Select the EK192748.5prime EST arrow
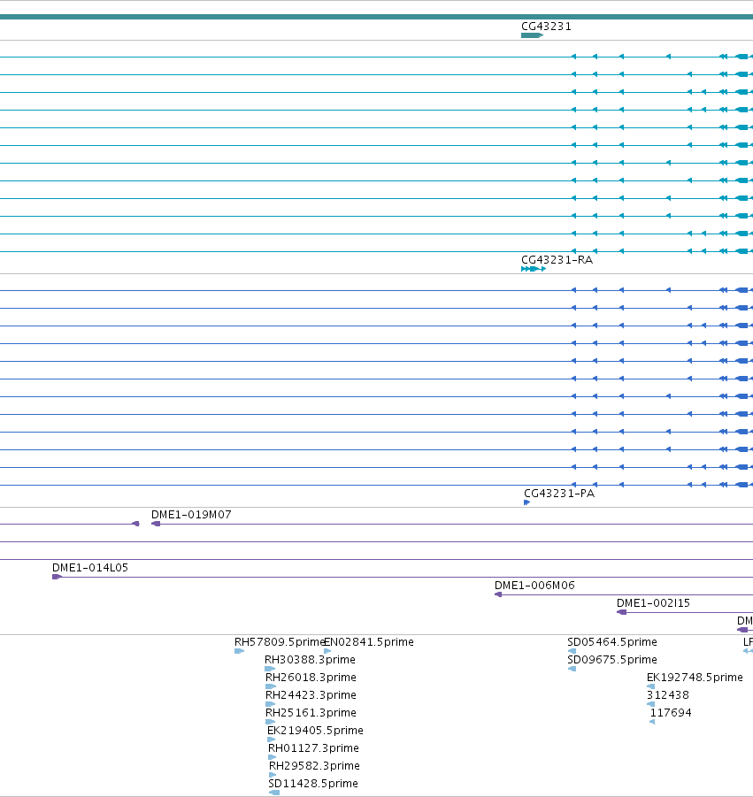This screenshot has height=797, width=753. tap(651, 686)
